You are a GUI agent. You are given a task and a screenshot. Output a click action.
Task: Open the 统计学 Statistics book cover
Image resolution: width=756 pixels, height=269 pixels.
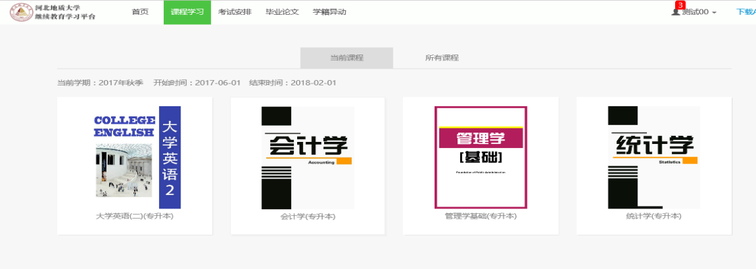(654, 157)
